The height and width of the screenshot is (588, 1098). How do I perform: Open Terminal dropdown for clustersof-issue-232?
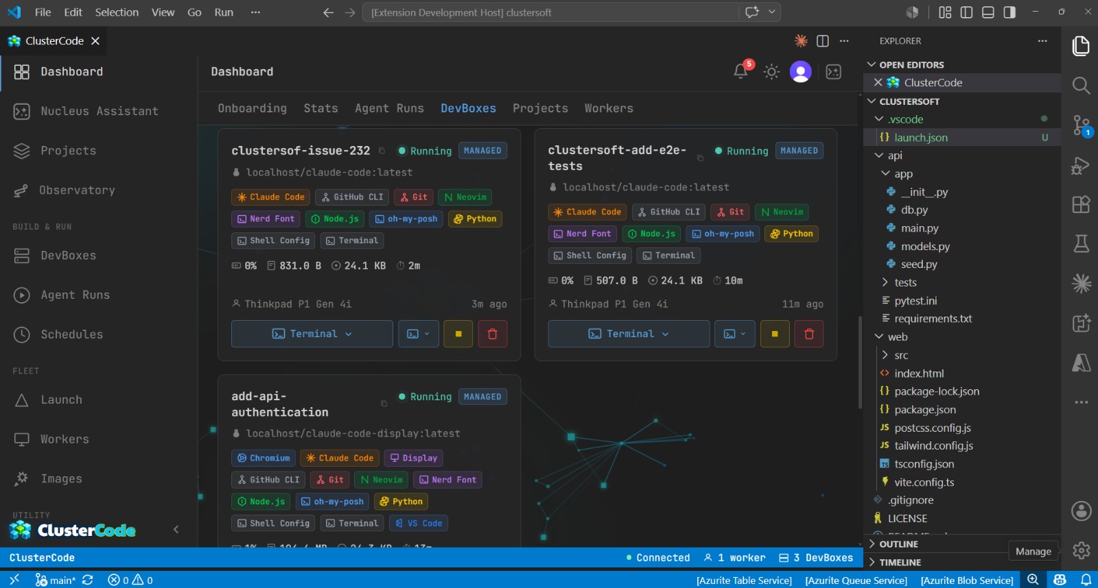(x=312, y=334)
